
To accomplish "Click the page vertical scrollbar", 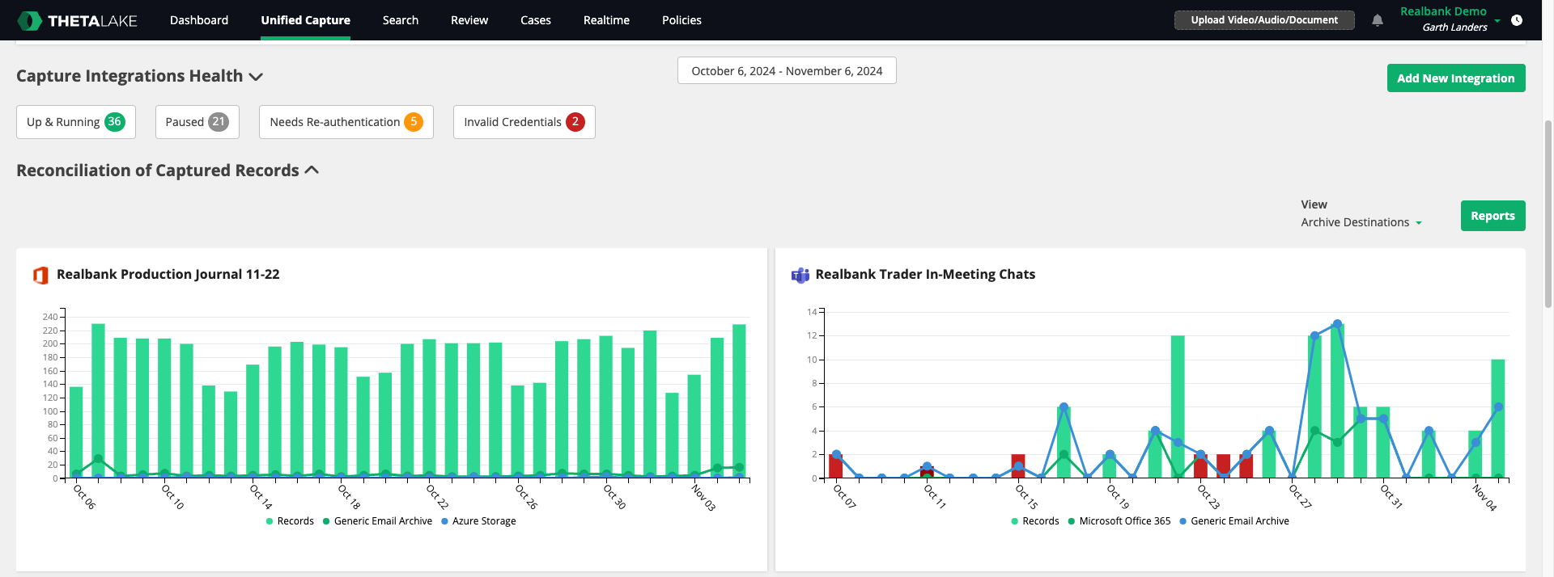I will [x=1548, y=214].
